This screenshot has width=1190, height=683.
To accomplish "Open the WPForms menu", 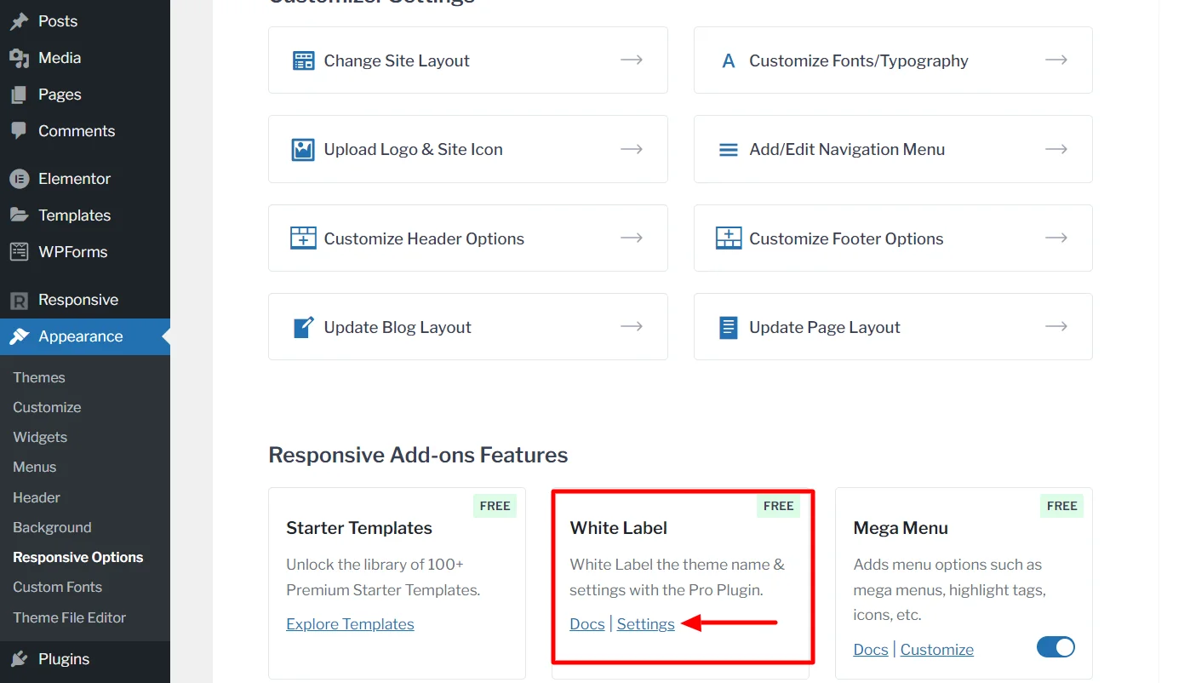I will [85, 252].
